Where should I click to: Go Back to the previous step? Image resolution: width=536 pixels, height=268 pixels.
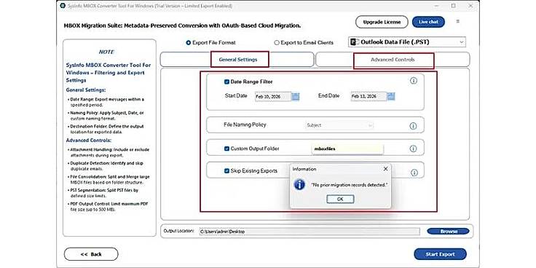tap(91, 254)
